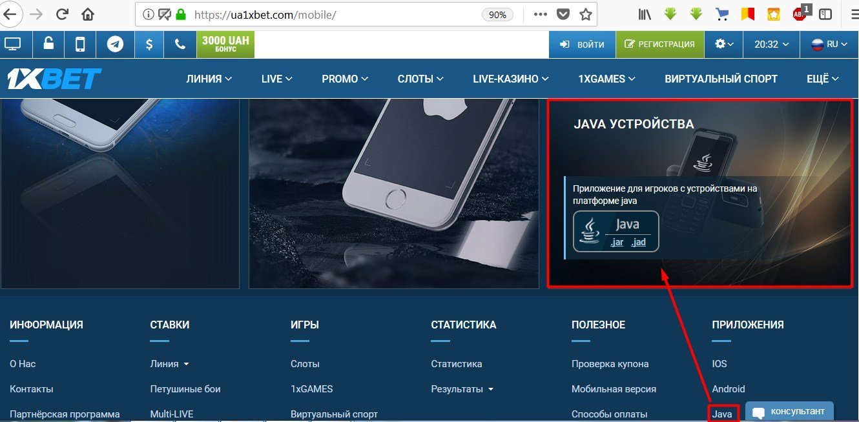Open the site information (i) icon

coord(149,14)
